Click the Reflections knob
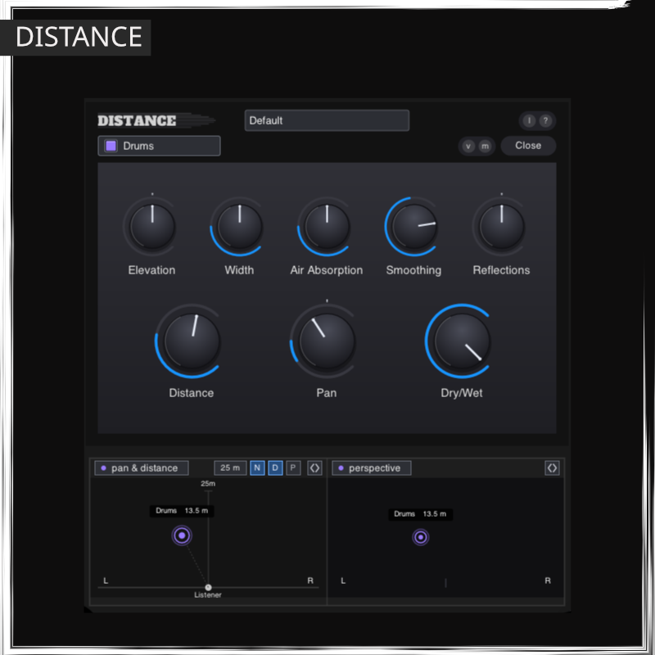 click(501, 227)
